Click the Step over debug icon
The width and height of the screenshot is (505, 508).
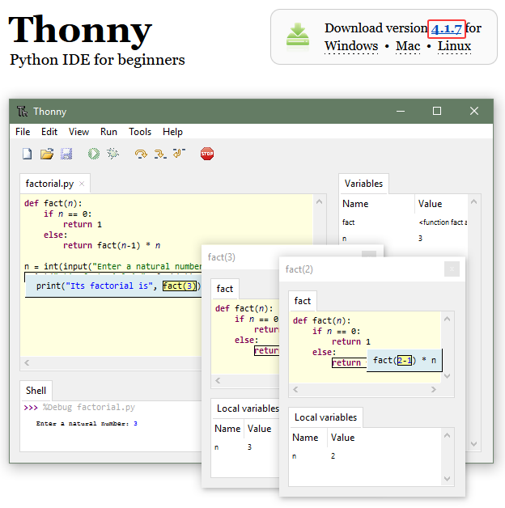pyautogui.click(x=141, y=154)
